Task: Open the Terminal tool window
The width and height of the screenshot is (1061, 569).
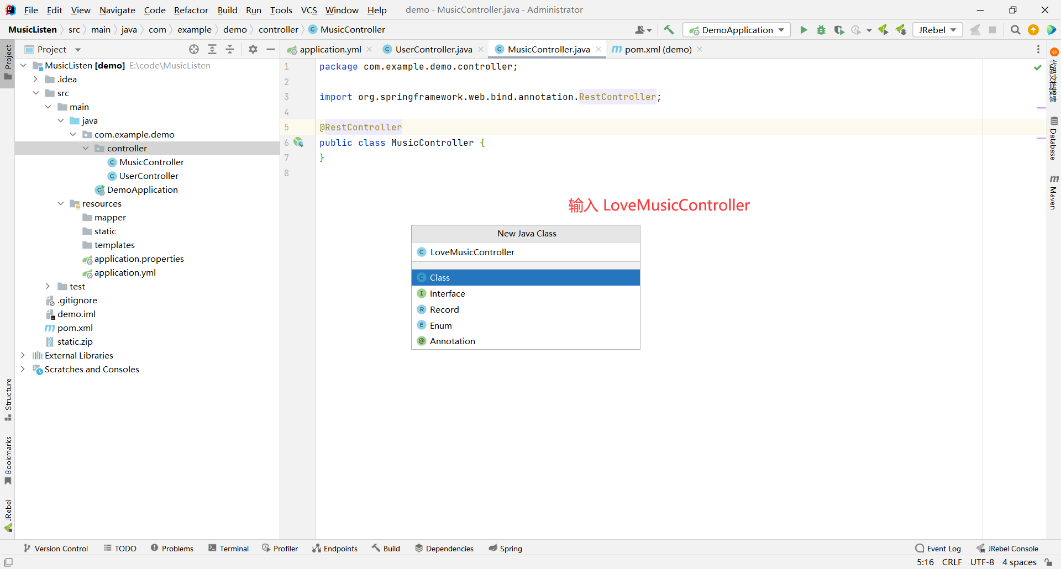Action: (x=229, y=549)
